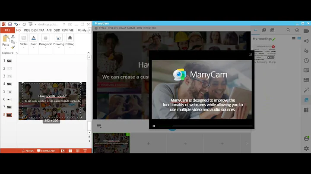Switch to the INSERT ribbon tab
The height and width of the screenshot is (174, 311).
tap(27, 30)
